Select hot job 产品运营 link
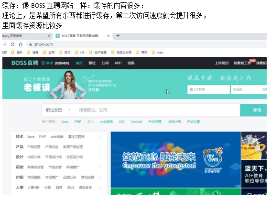 click(x=194, y=122)
